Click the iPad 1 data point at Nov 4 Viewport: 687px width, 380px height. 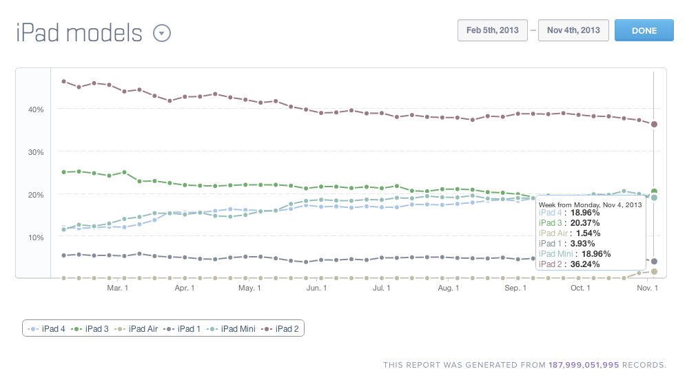[654, 262]
